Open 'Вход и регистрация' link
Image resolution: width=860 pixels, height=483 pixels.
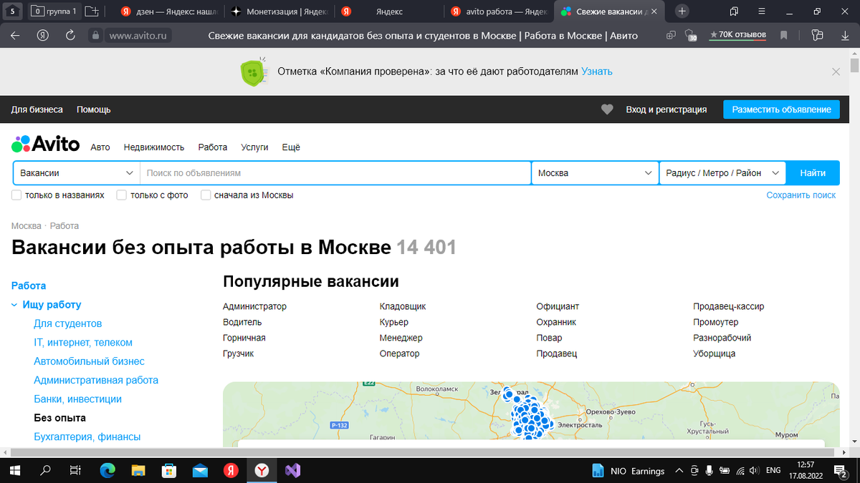[666, 109]
